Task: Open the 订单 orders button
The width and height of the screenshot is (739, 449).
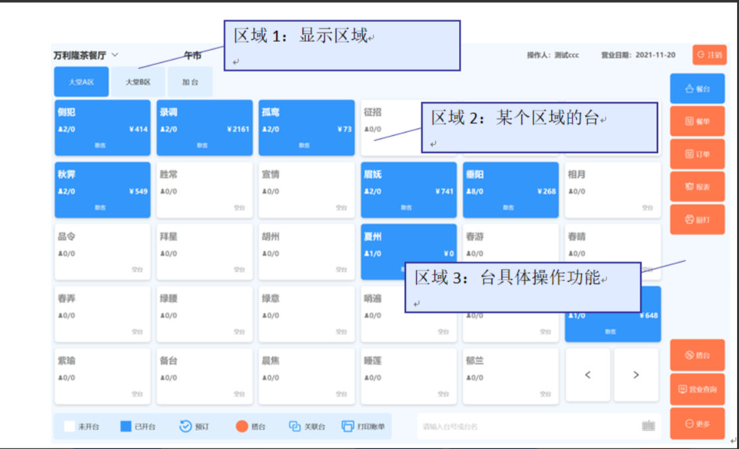Action: [x=697, y=155]
